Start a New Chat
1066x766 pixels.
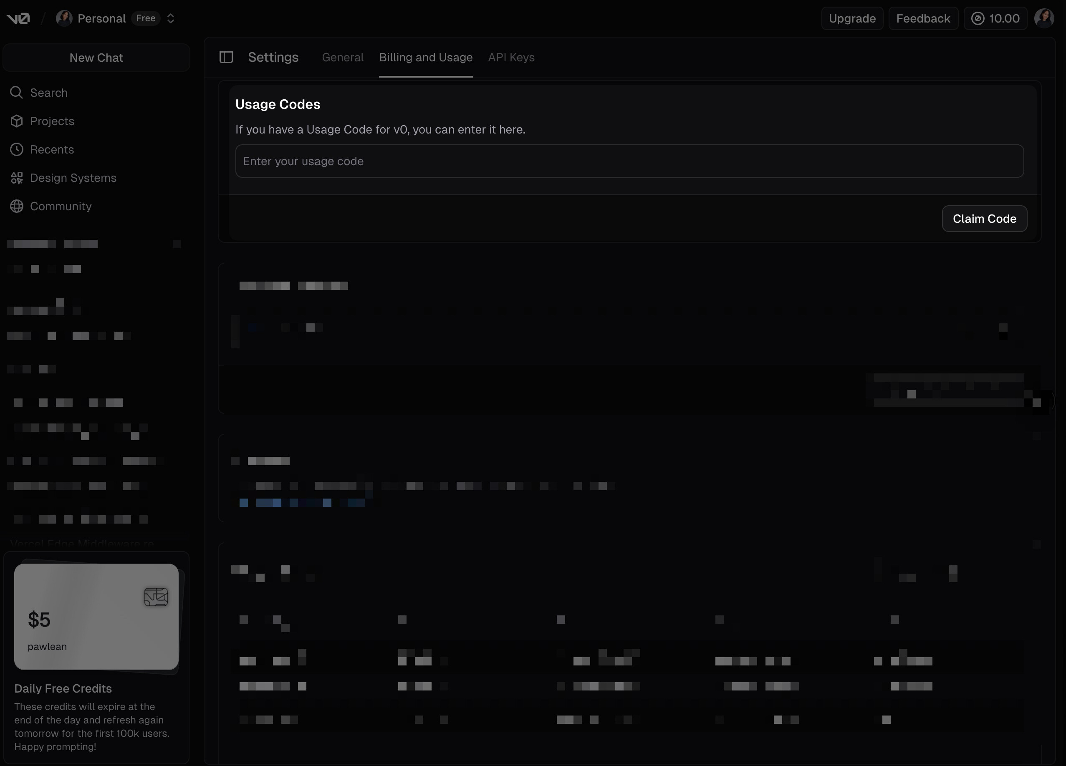pos(96,57)
